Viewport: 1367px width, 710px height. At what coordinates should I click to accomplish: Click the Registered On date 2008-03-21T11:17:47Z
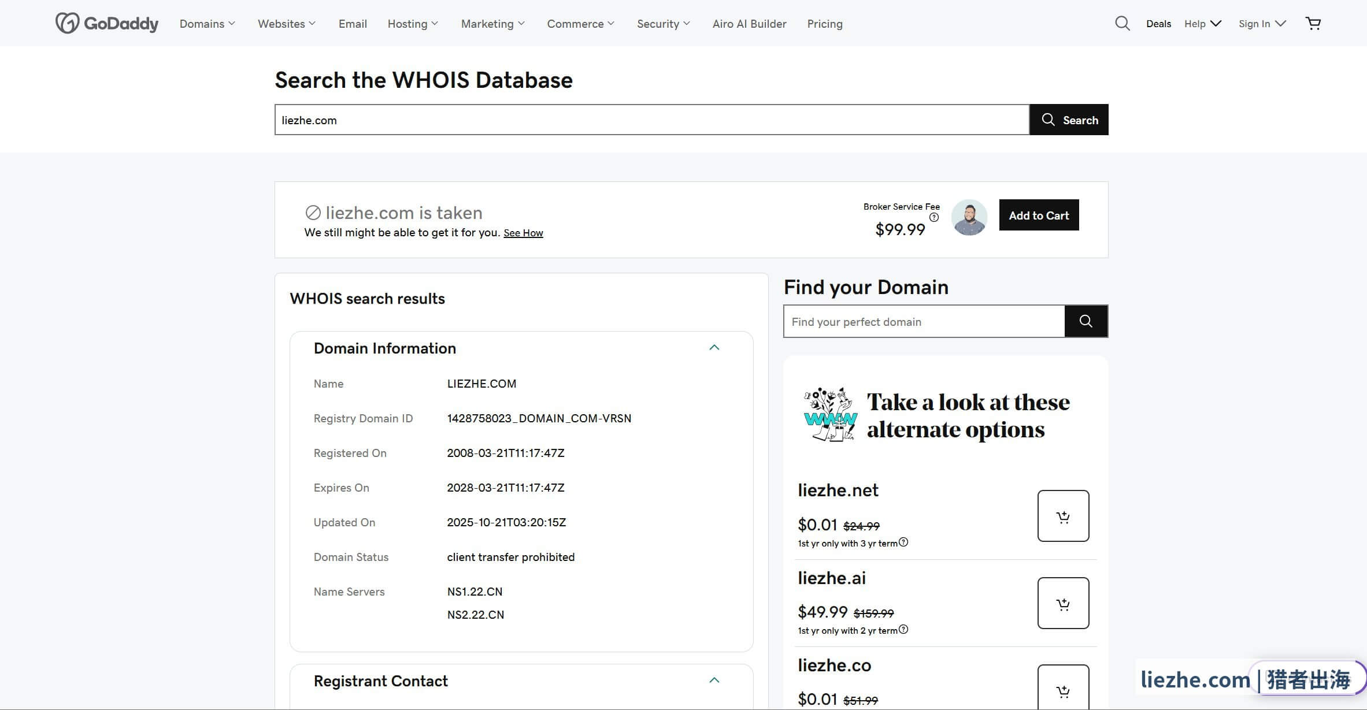(x=506, y=453)
